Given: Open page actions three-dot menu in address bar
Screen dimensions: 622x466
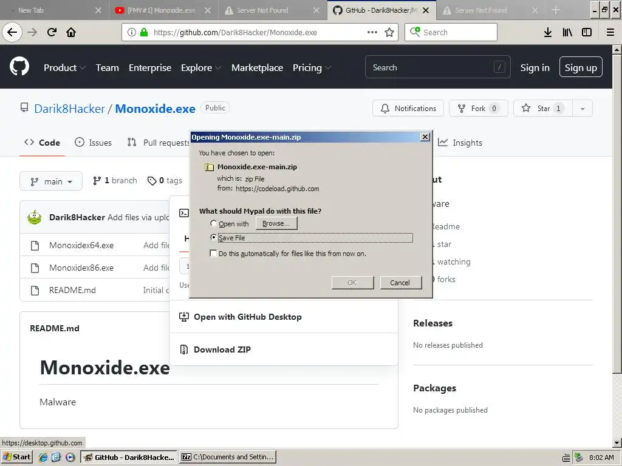Looking at the screenshot, I should (372, 33).
